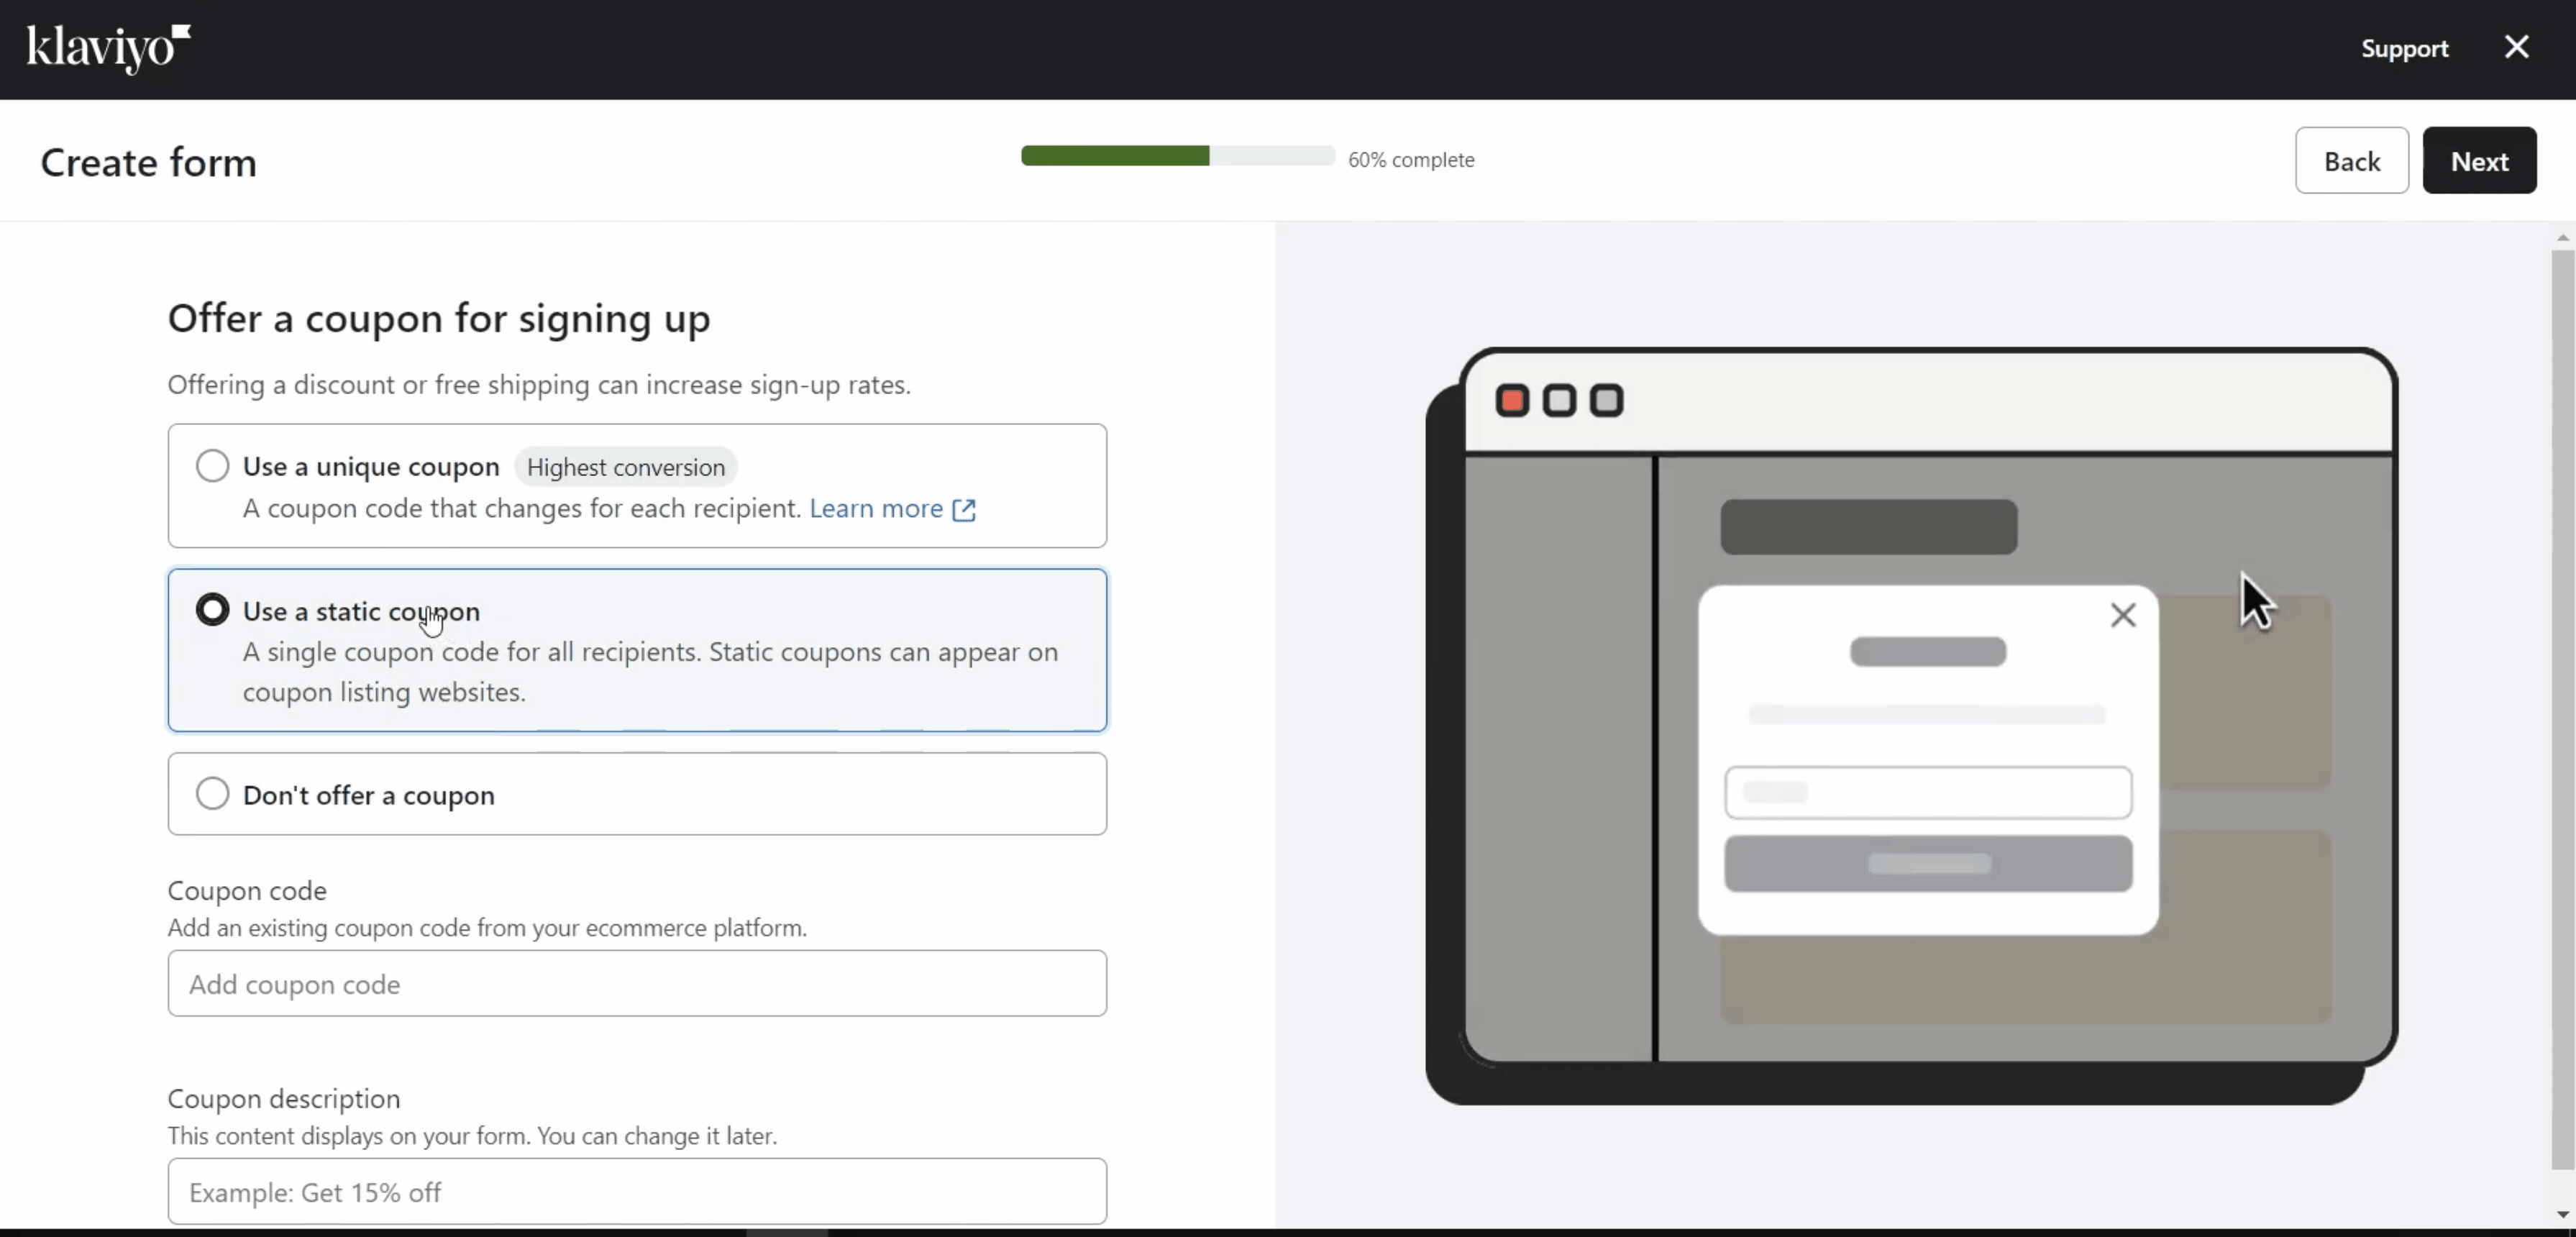The image size is (2576, 1237).
Task: Click the close X at top right
Action: point(2517,46)
